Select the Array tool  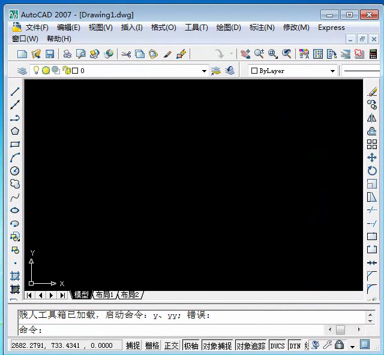(372, 144)
